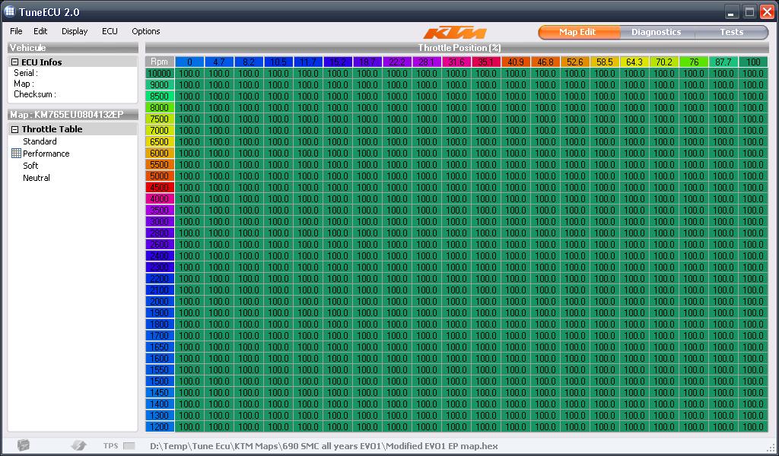Select the 2400 Rpm row header

(160, 256)
